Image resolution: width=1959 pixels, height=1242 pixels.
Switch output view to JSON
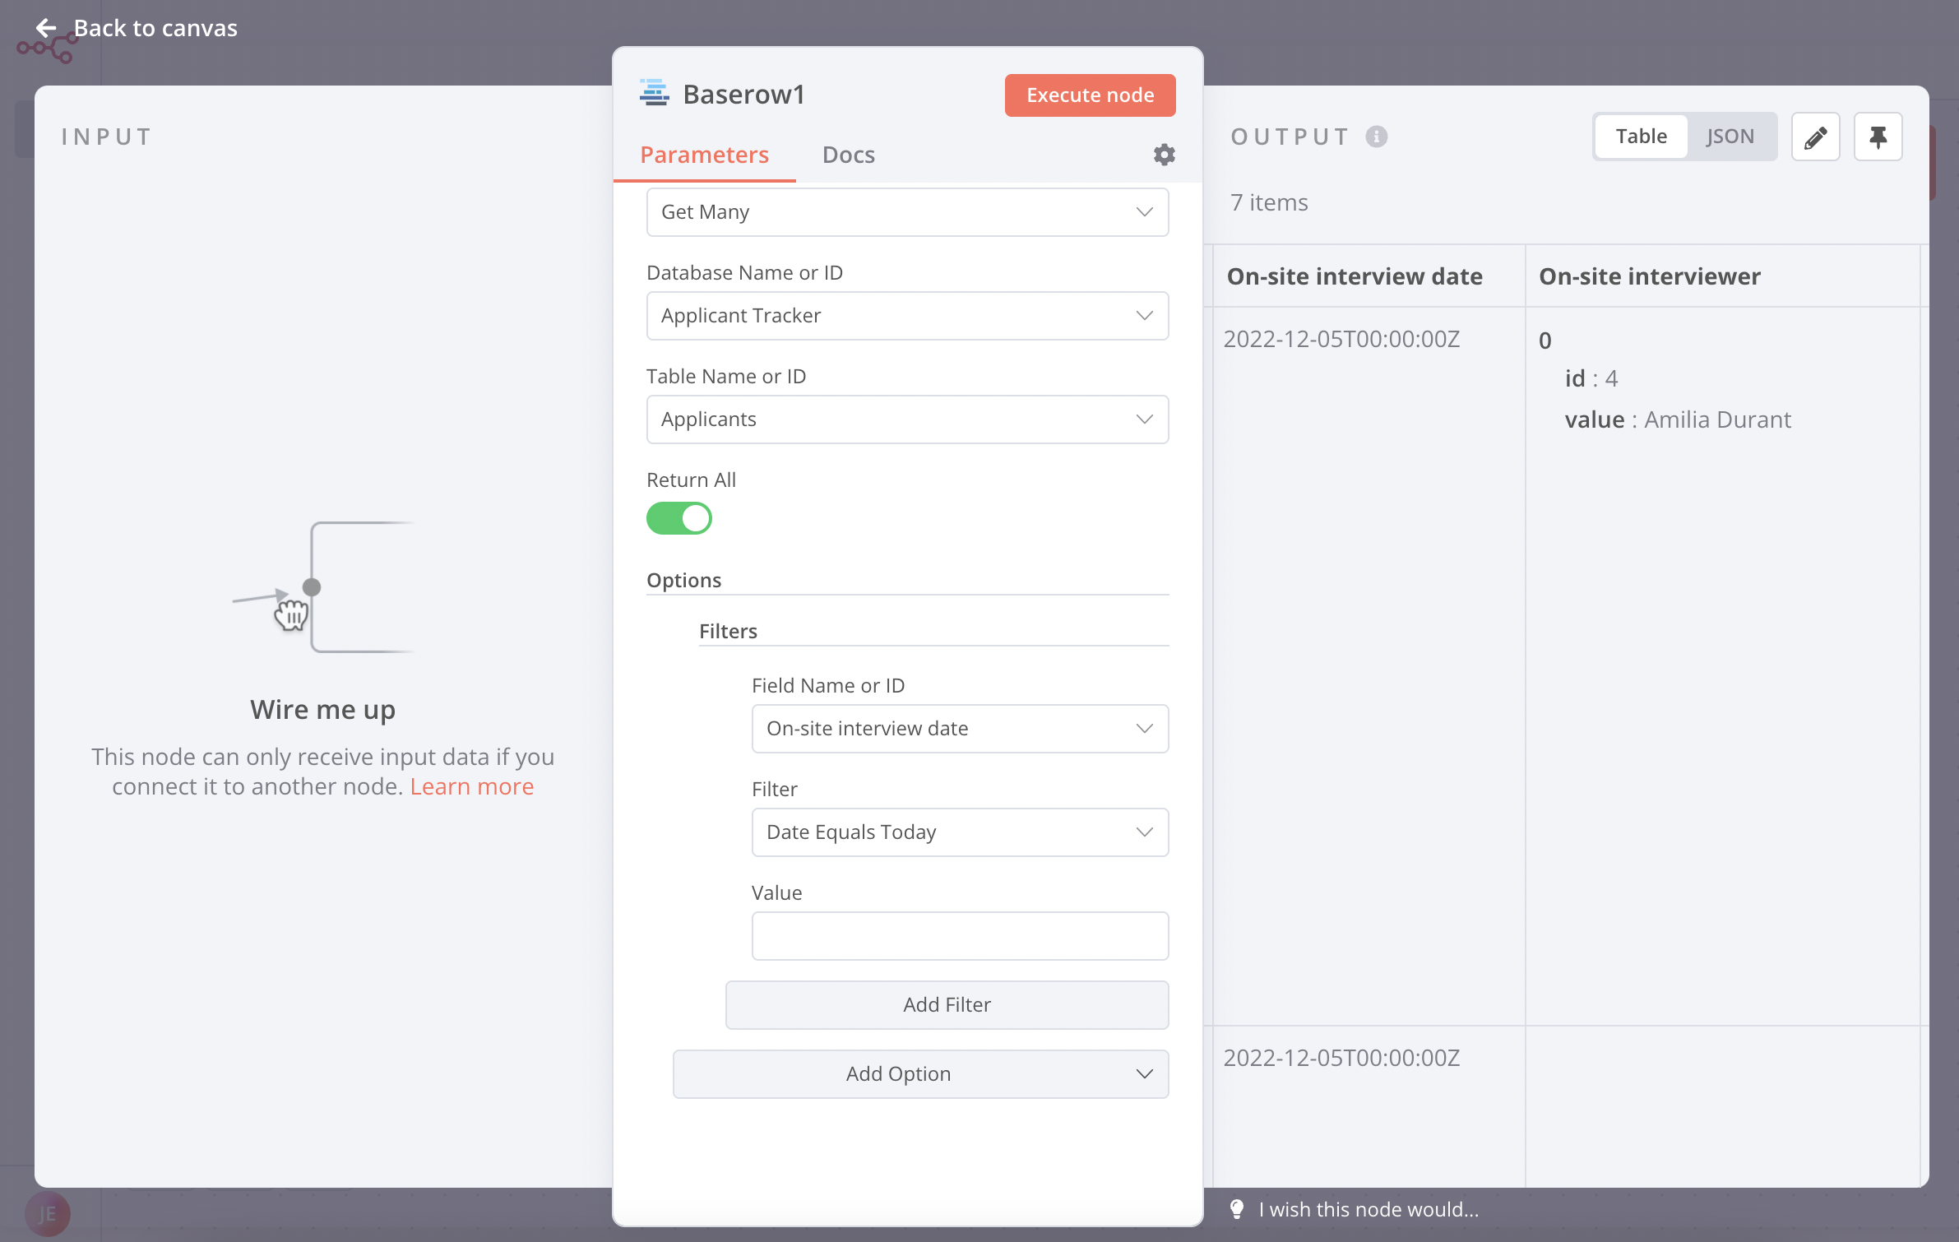(1730, 137)
